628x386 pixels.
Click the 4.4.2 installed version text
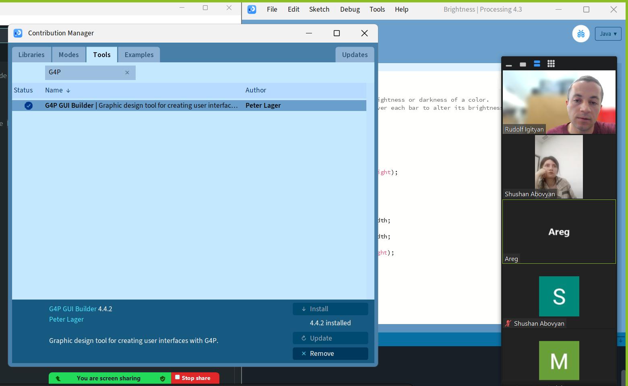(330, 323)
